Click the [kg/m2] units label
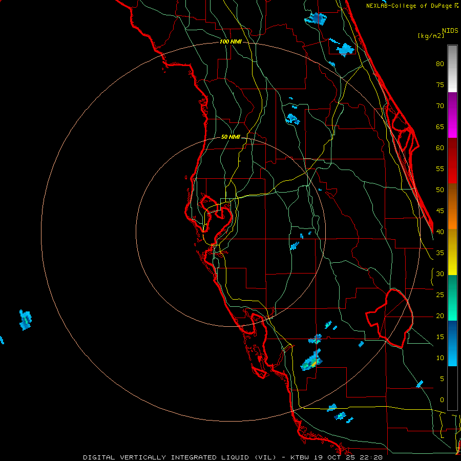 coord(431,36)
